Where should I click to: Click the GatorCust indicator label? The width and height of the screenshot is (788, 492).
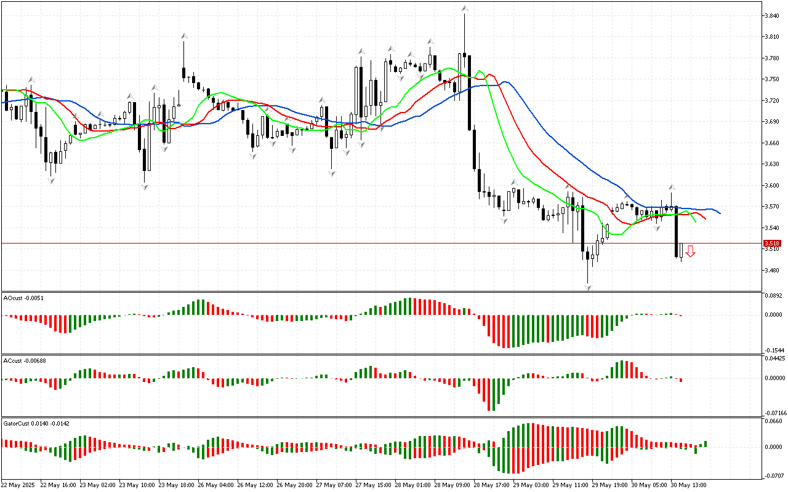point(37,423)
